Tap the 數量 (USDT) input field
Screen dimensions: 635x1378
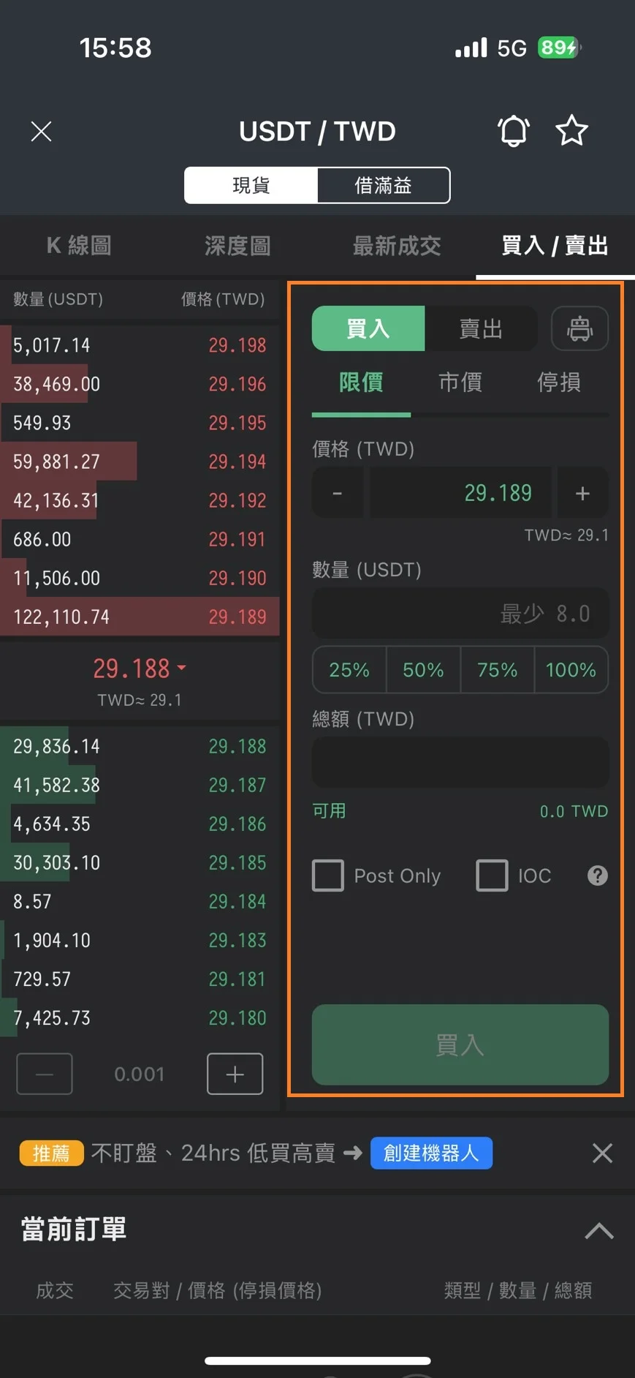pos(460,613)
